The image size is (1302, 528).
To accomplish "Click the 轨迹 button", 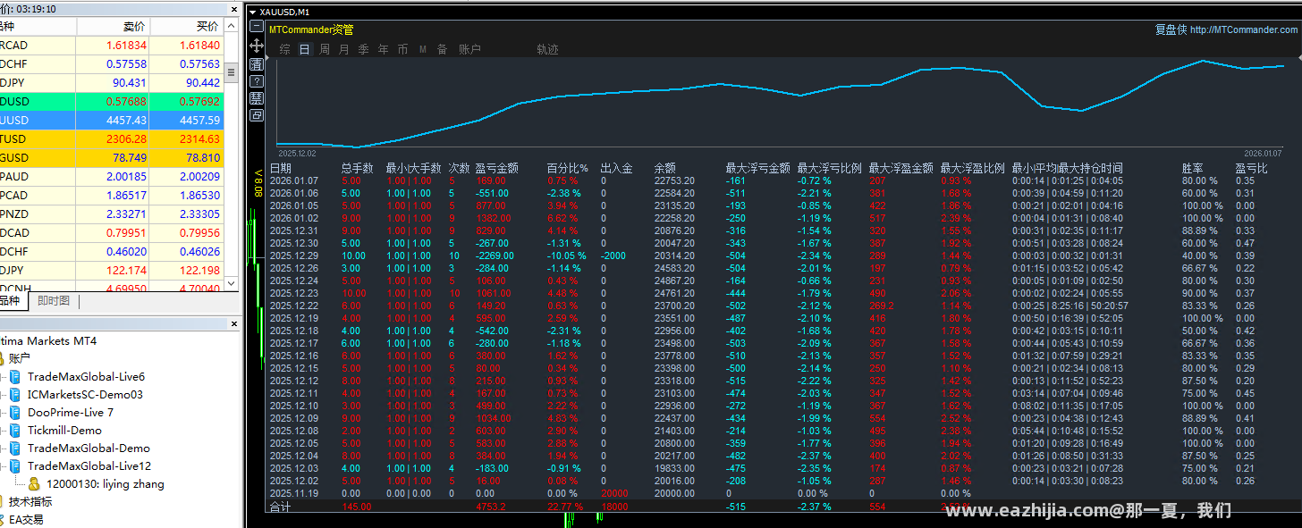I will click(547, 49).
